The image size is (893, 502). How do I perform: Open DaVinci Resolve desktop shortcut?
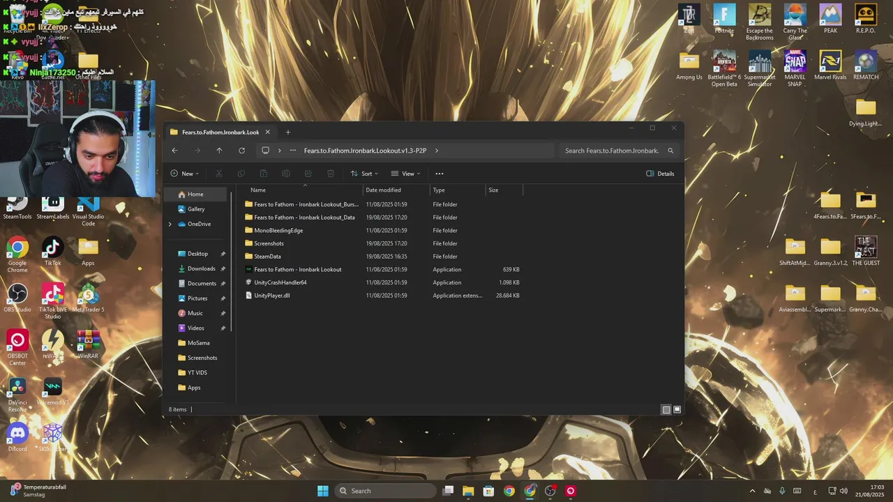tap(17, 394)
